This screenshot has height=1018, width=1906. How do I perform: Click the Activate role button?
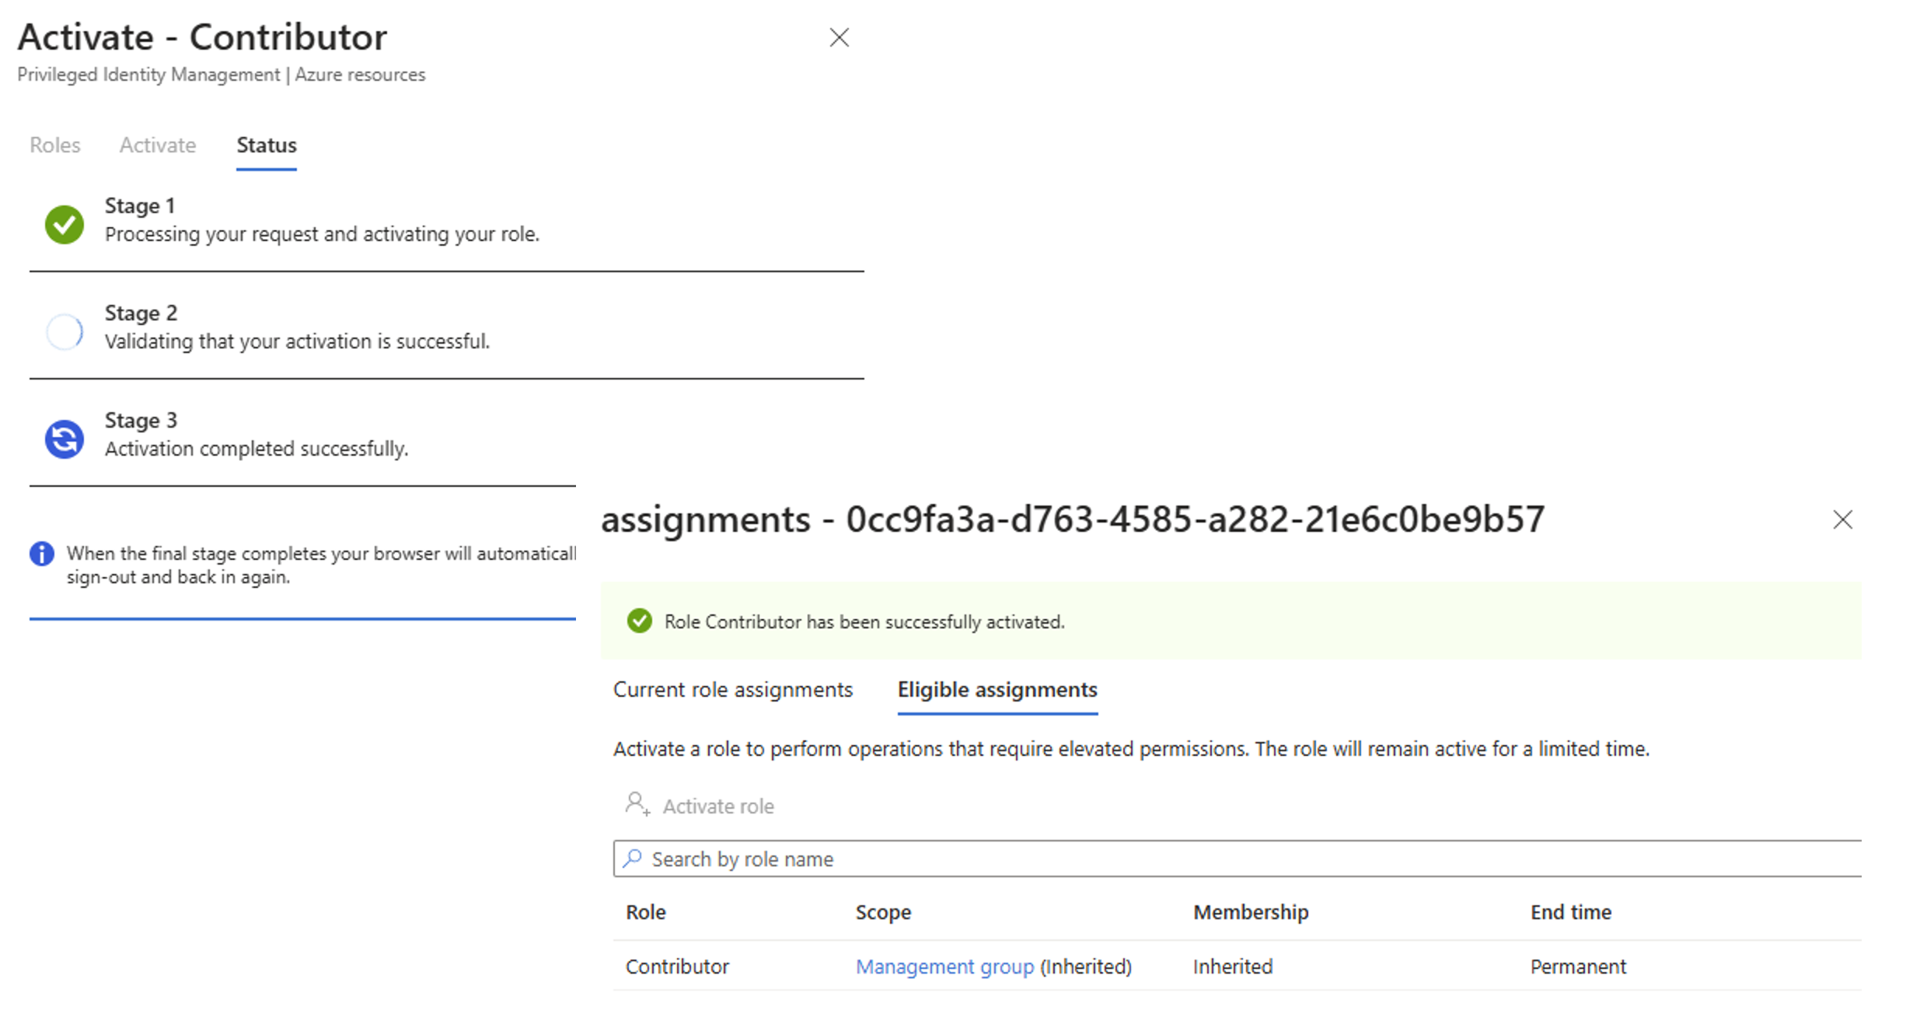click(717, 806)
